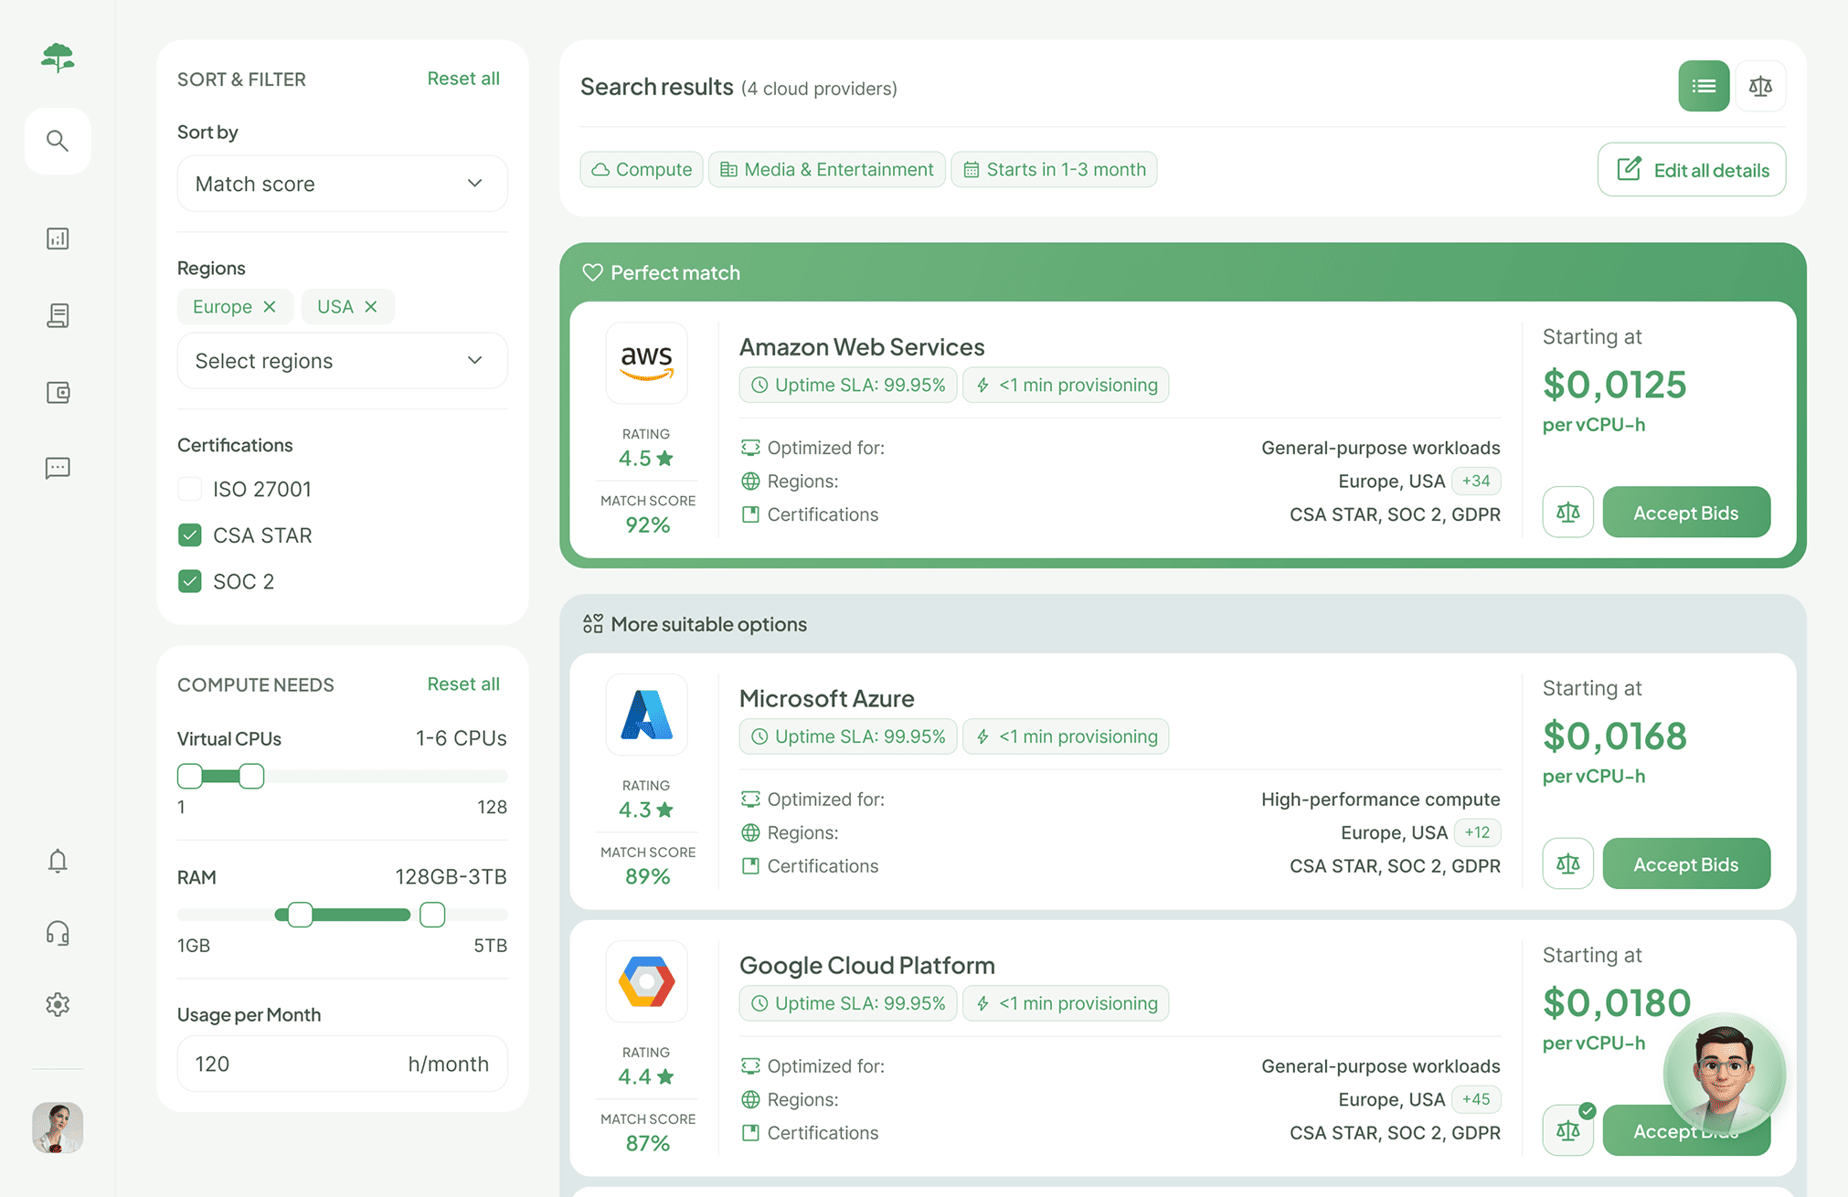Switch to comparison scale view
1848x1197 pixels.
click(x=1760, y=87)
